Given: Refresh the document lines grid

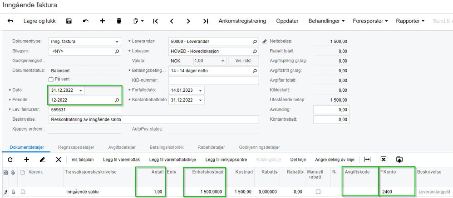Looking at the screenshot, I should (10, 160).
